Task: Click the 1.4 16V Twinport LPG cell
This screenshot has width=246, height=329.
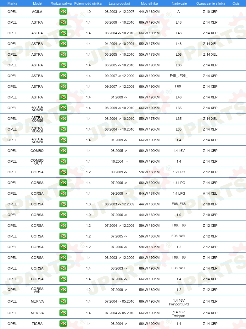Action: (179, 302)
